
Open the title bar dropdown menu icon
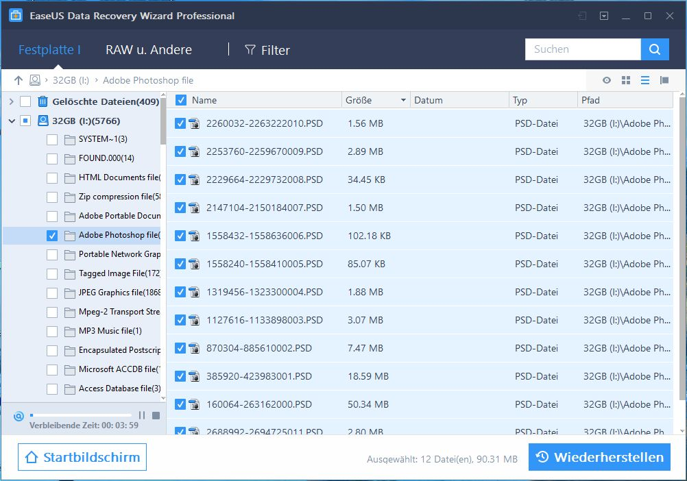[x=604, y=16]
